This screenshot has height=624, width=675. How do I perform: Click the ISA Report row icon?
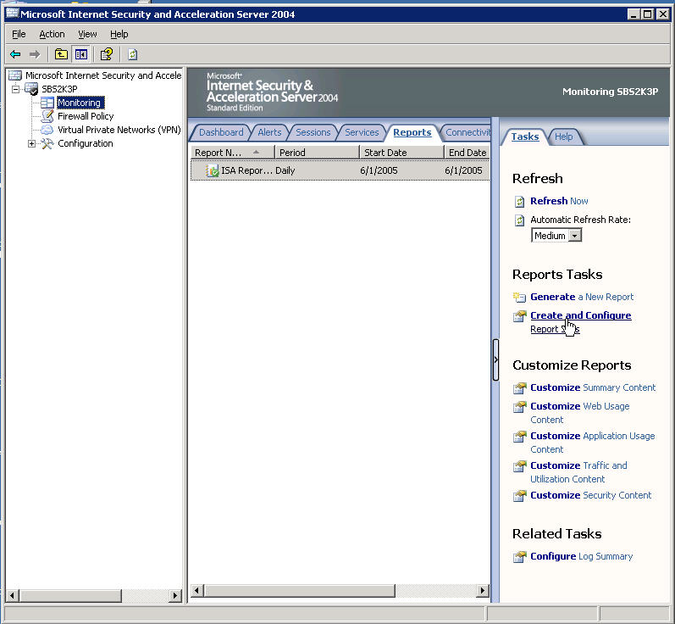(x=213, y=170)
